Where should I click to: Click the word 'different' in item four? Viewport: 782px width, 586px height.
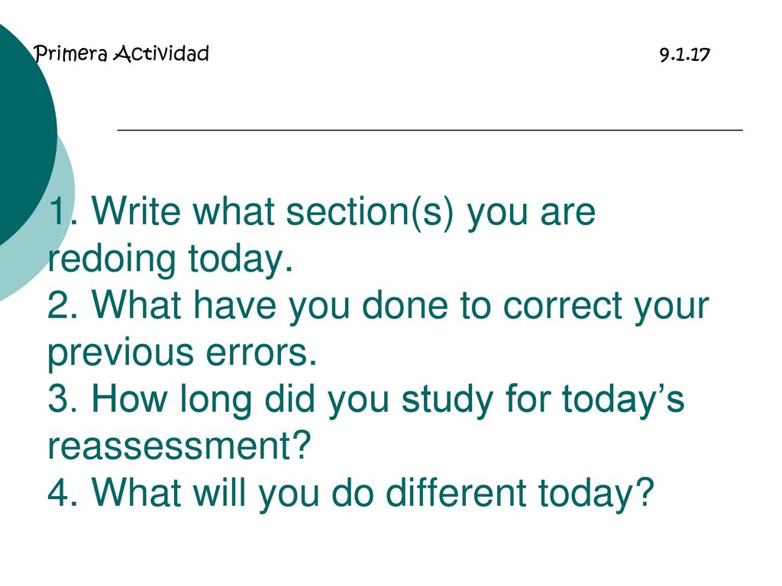(x=457, y=492)
